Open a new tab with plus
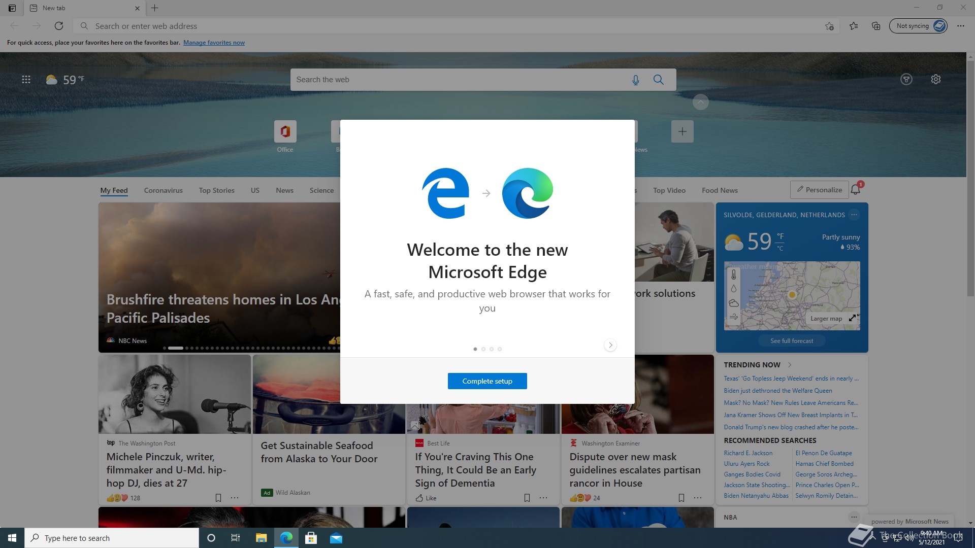Screen dimensions: 975x548 [x=155, y=8]
